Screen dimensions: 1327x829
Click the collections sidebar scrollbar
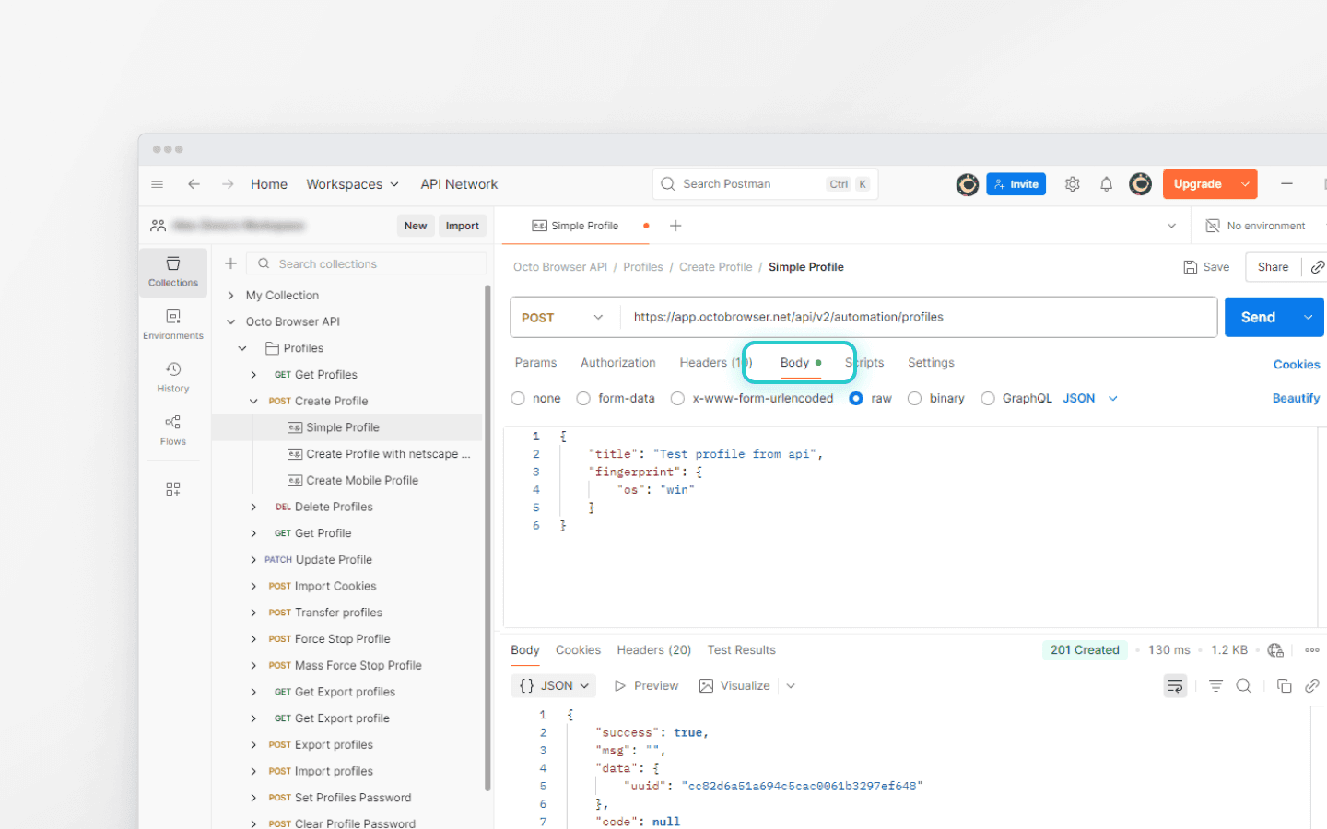[x=487, y=539]
